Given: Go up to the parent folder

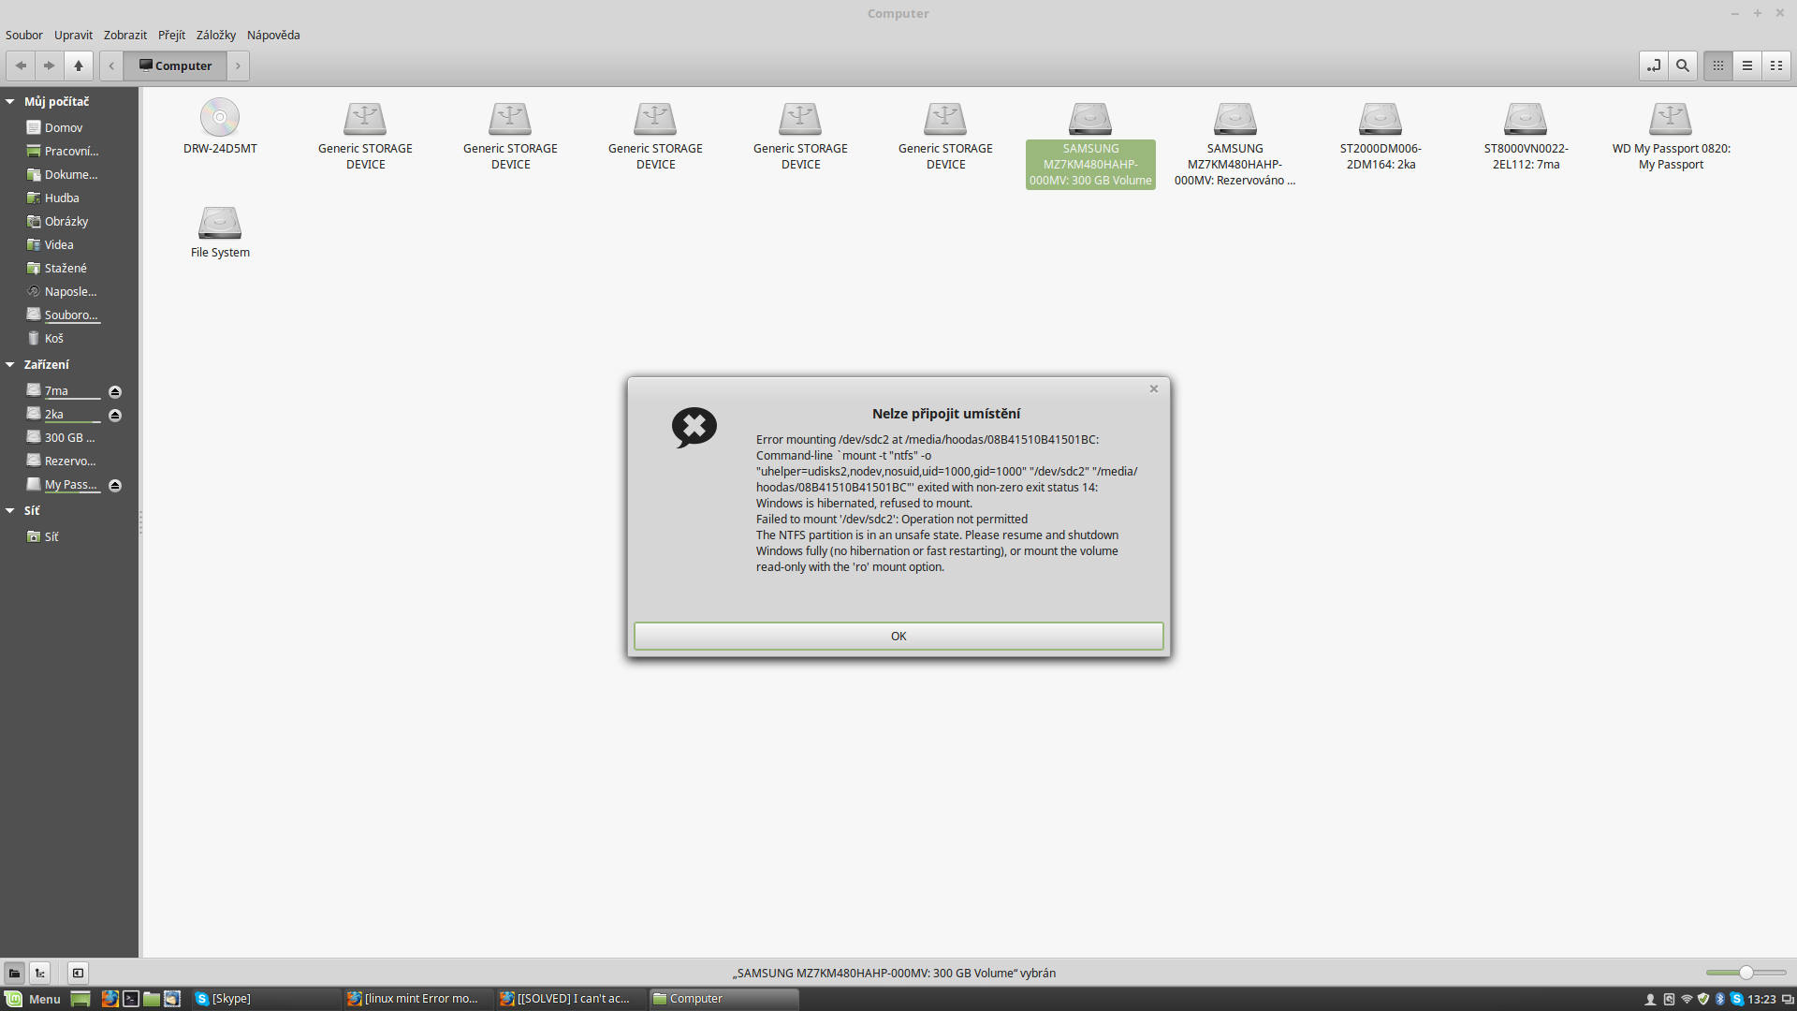Looking at the screenshot, I should [x=79, y=66].
